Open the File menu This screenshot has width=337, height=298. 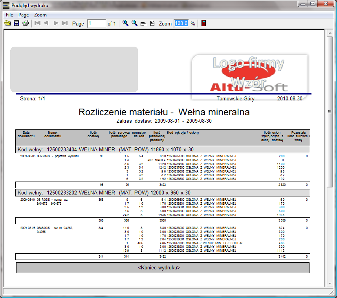9,15
